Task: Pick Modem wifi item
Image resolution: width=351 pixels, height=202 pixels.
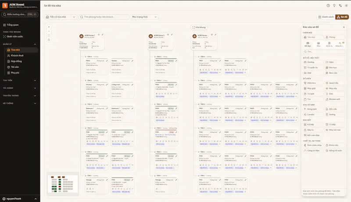Action: pos(335,99)
